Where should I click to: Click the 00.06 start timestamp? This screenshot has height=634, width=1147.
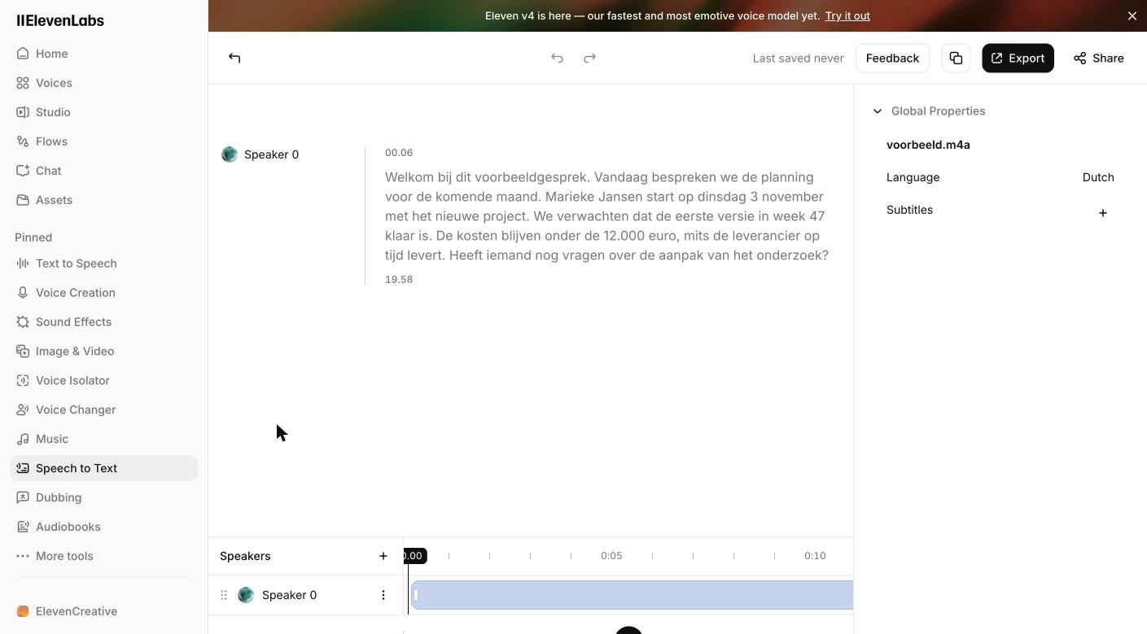click(399, 153)
